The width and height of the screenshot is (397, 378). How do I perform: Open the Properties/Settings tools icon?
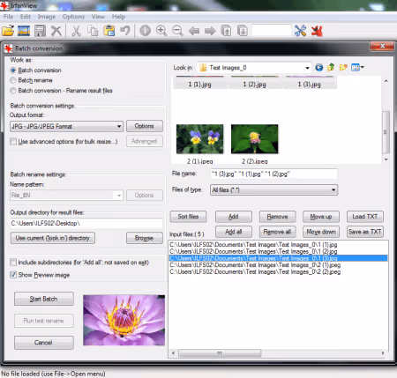click(300, 31)
